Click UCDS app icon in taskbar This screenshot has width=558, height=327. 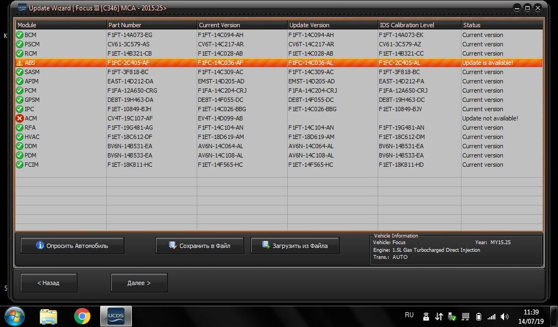point(116,316)
